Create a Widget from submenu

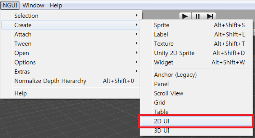197,62
